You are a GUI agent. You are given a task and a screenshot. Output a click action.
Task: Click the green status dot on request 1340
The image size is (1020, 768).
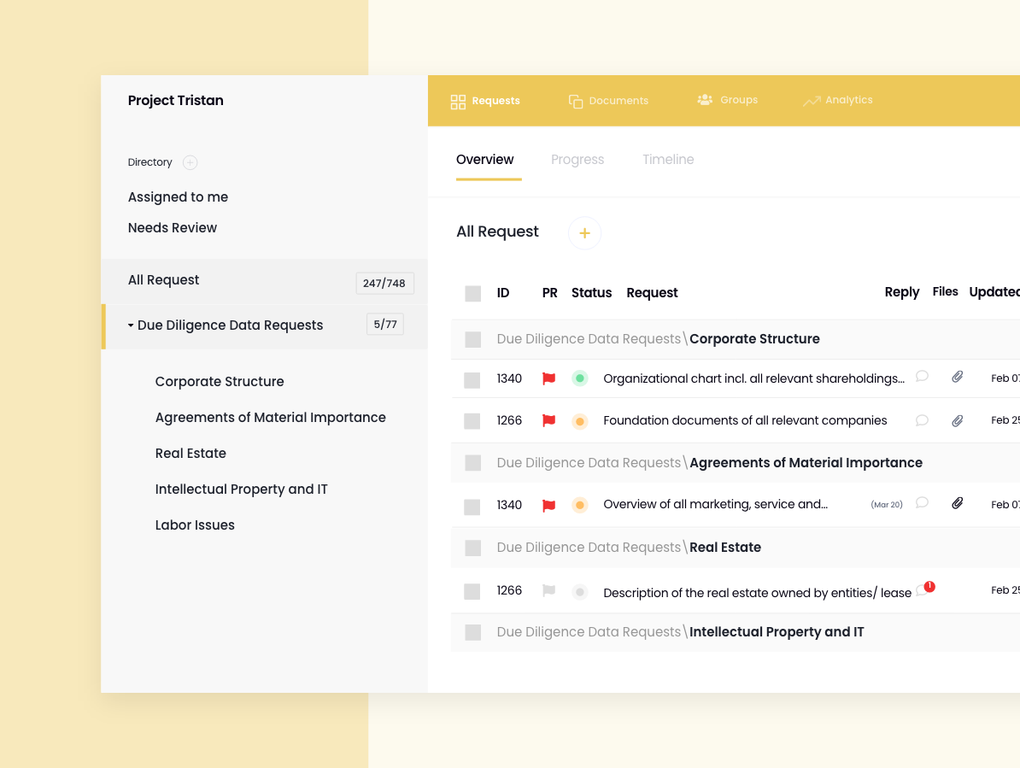click(x=580, y=378)
